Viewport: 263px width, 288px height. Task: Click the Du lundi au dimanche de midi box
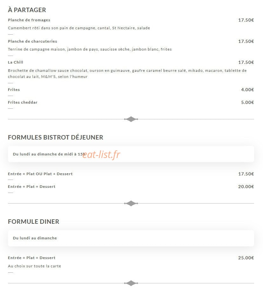131,154
